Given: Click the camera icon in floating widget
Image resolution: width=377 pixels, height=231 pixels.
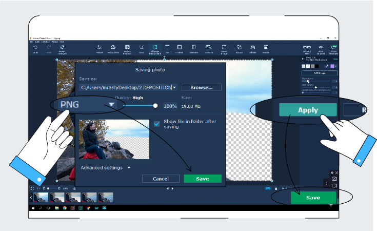Looking at the screenshot, I should point(334,179).
